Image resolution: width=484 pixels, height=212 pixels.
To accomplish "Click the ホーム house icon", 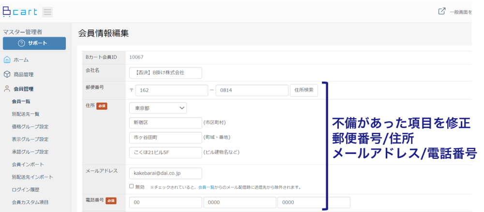I will (7, 60).
